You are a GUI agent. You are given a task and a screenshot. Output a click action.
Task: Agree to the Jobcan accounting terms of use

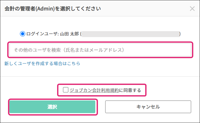coord(66,90)
